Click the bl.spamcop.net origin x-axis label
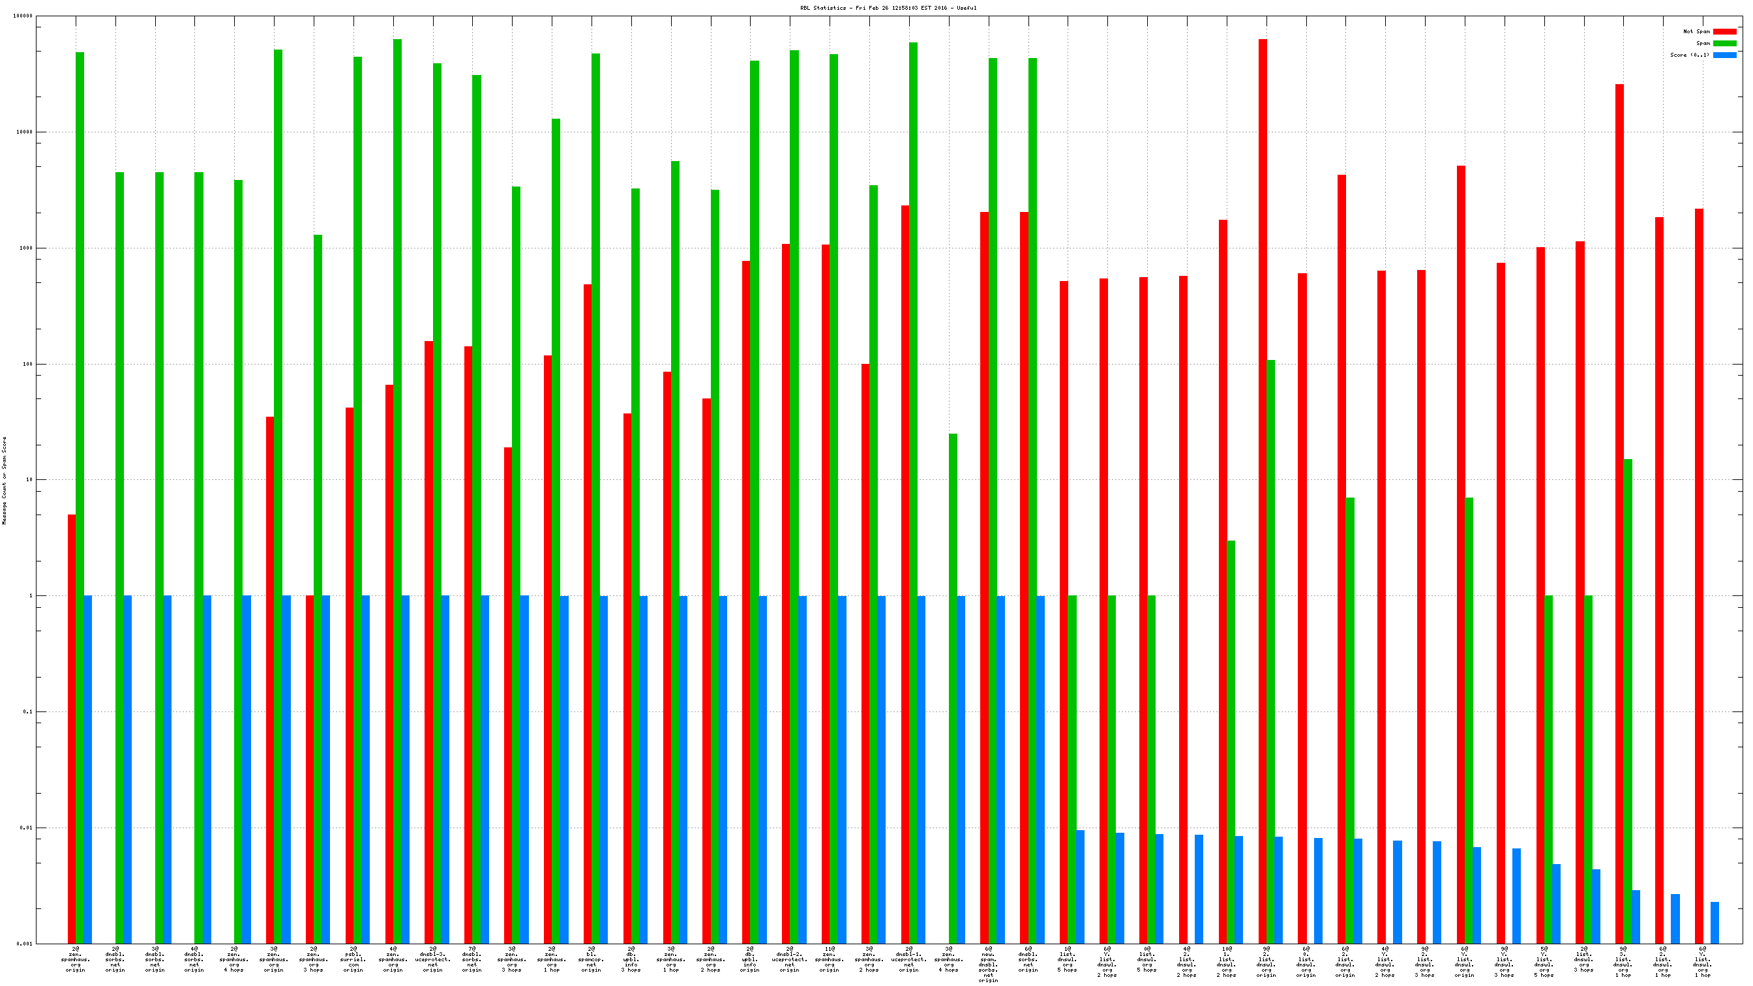 (x=592, y=959)
